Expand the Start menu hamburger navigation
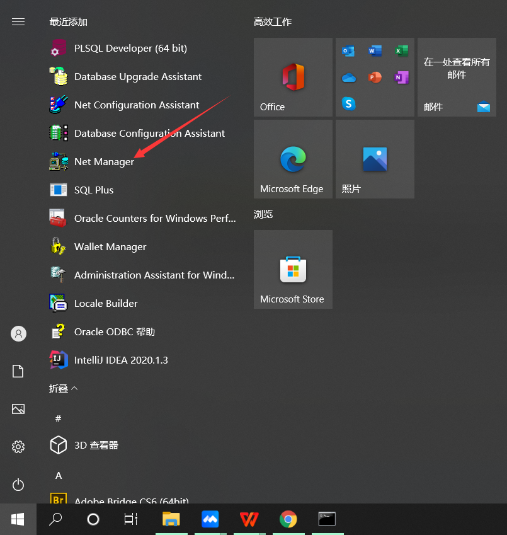Screen dimensions: 507x535 pos(18,22)
